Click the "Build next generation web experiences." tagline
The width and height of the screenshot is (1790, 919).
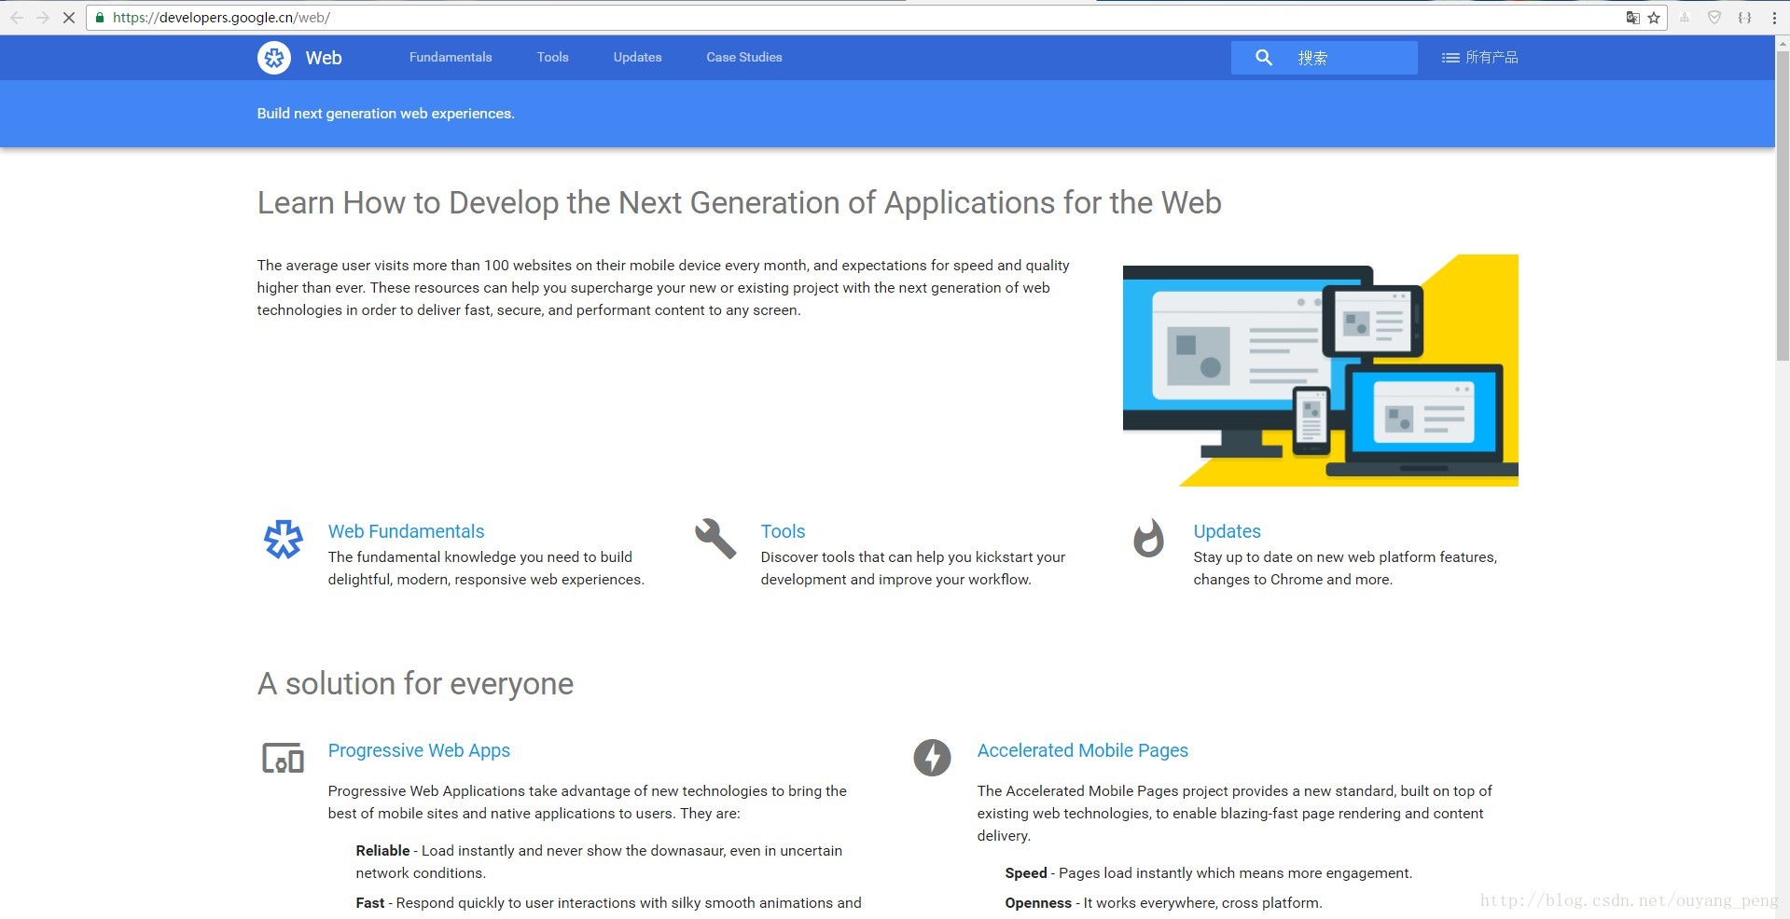pyautogui.click(x=386, y=114)
